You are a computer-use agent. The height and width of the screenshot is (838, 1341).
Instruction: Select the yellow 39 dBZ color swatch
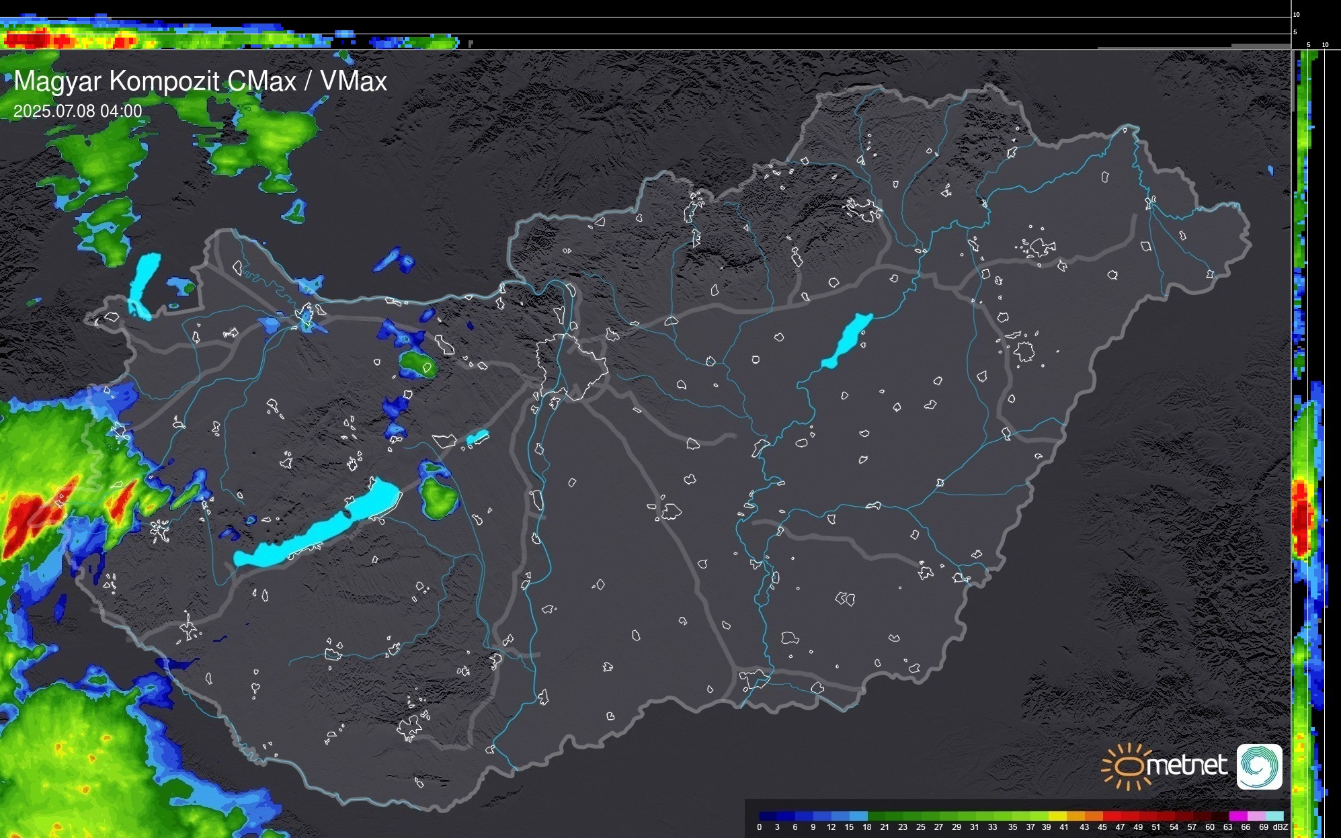(1057, 816)
